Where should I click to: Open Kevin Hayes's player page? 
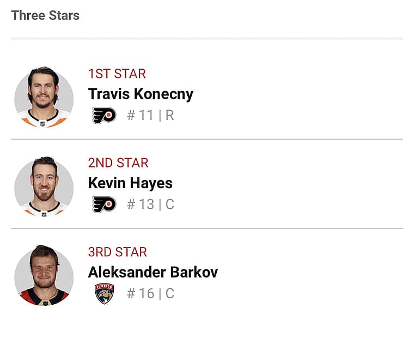coord(130,183)
